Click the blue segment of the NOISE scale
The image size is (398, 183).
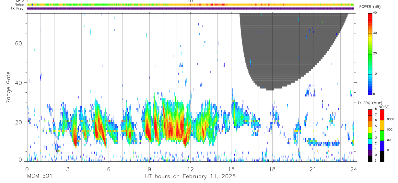click(x=382, y=146)
